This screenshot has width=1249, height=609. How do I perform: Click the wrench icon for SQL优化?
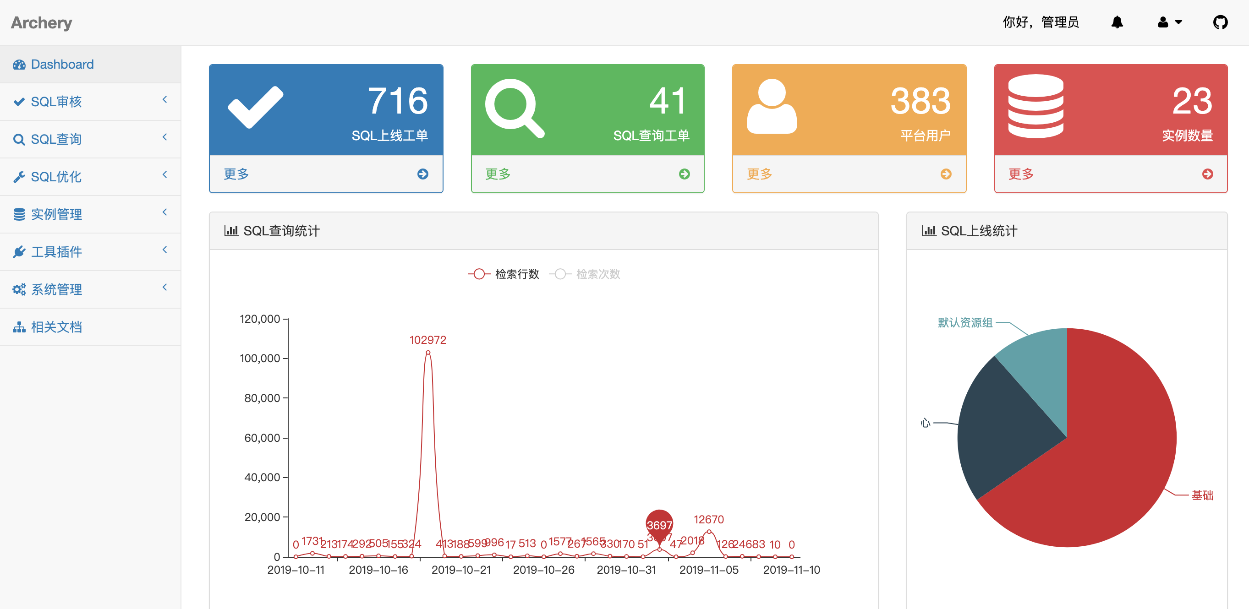19,176
